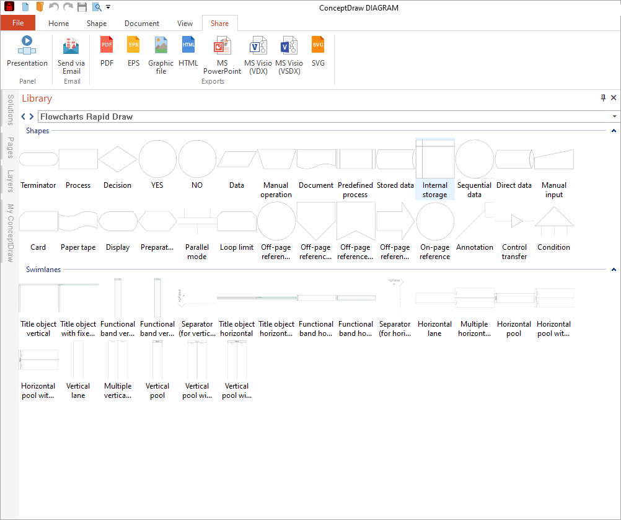Screen dimensions: 621x520
Task: Export as EPS file
Action: (133, 53)
